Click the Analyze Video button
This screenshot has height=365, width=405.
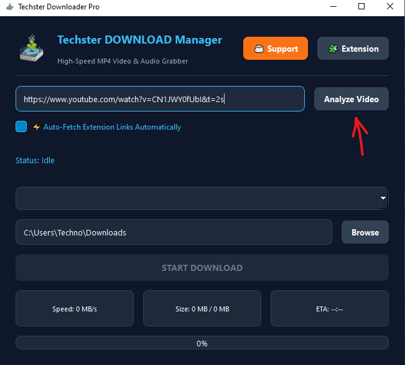tap(351, 99)
